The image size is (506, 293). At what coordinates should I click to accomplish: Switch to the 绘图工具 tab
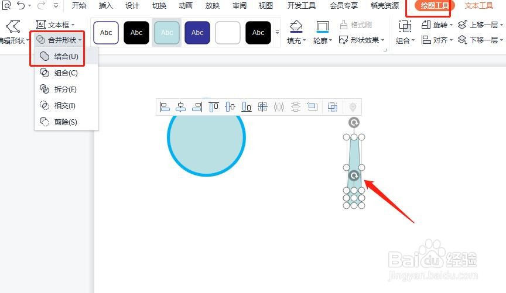(435, 5)
